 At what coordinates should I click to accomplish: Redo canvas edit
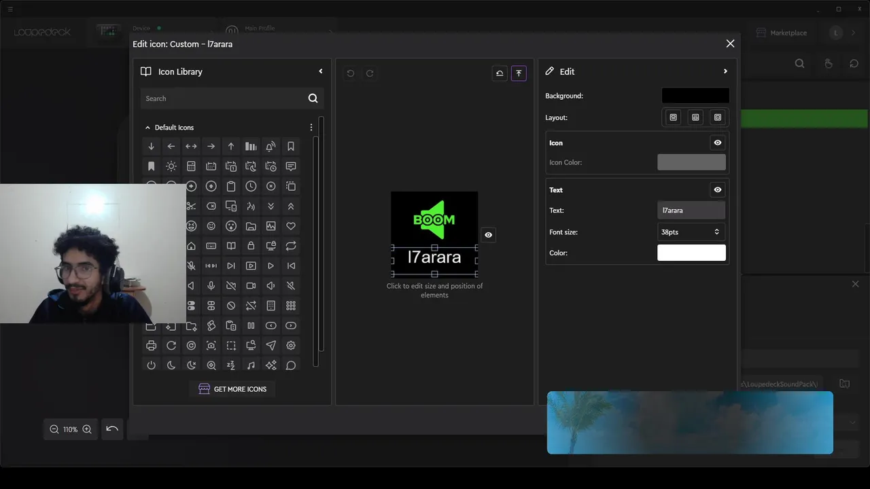tap(370, 73)
